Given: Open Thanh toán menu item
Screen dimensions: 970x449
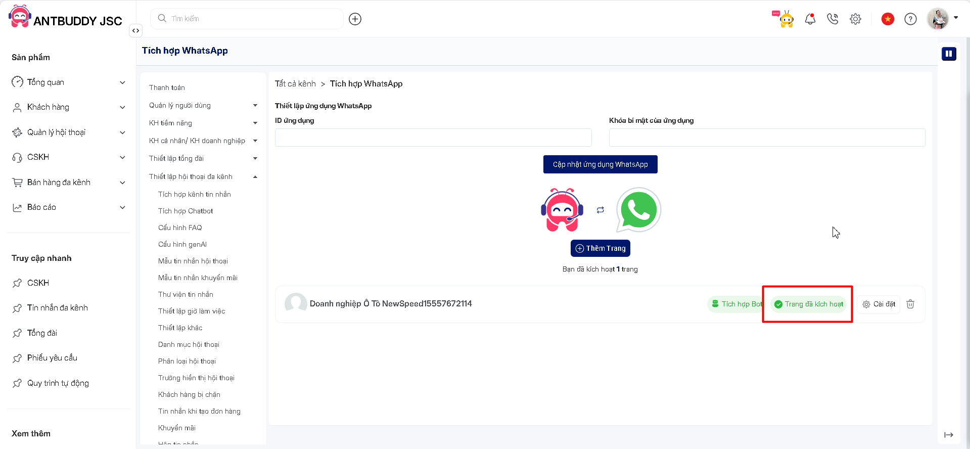Looking at the screenshot, I should click(x=167, y=87).
